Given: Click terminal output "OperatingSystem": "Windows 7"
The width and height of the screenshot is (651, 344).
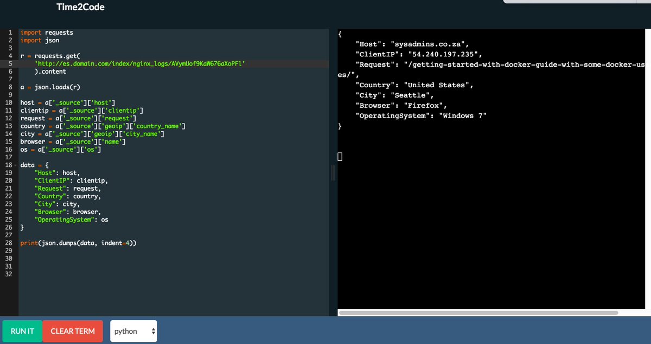Looking at the screenshot, I should [421, 116].
